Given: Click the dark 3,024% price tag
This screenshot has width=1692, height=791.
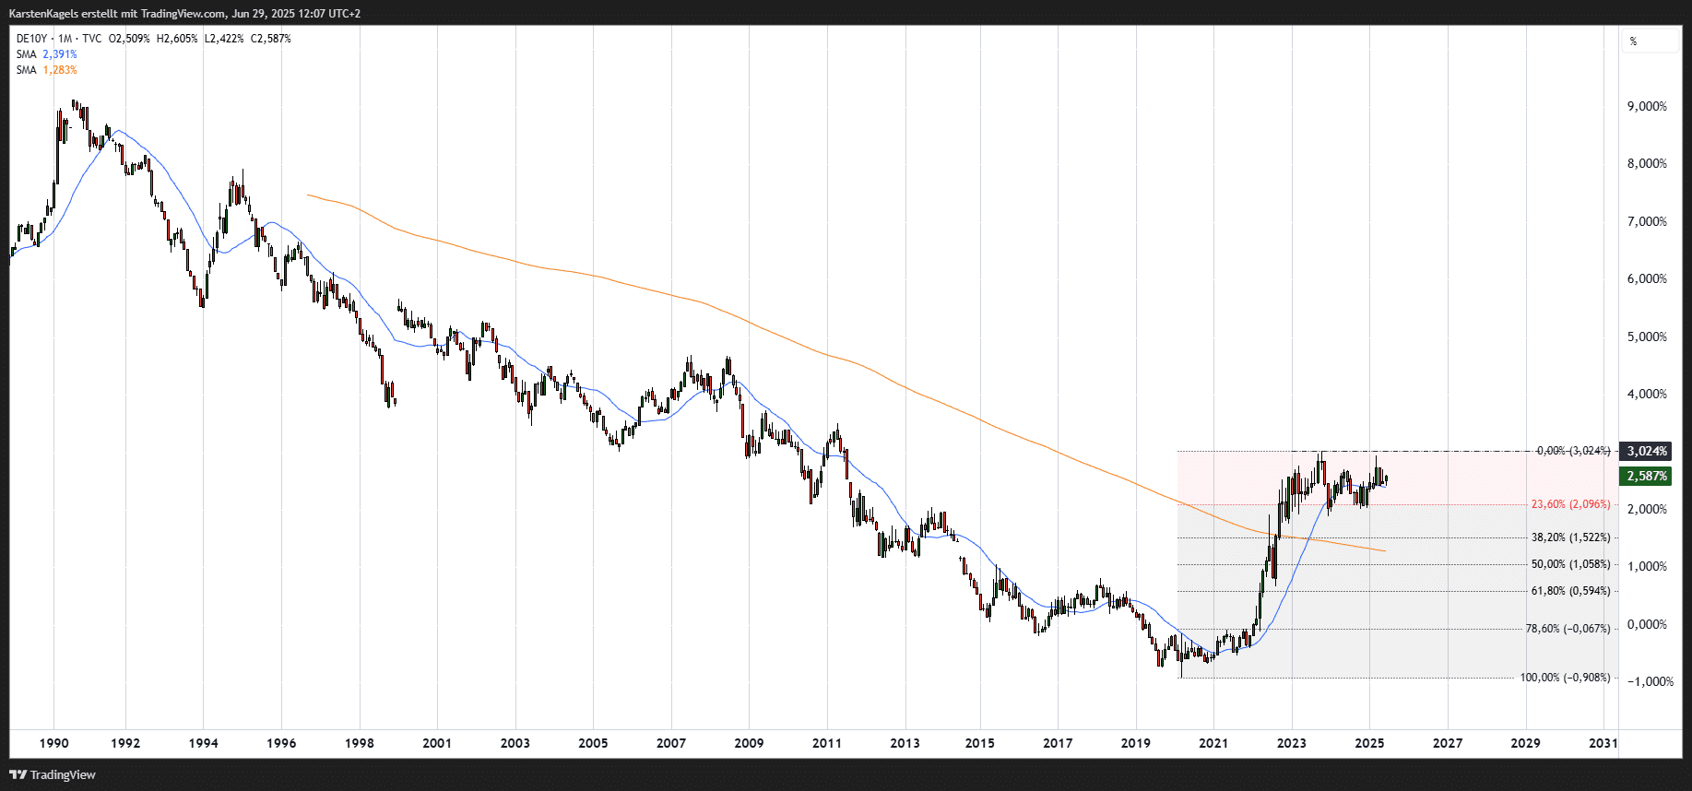Looking at the screenshot, I should click(1646, 451).
